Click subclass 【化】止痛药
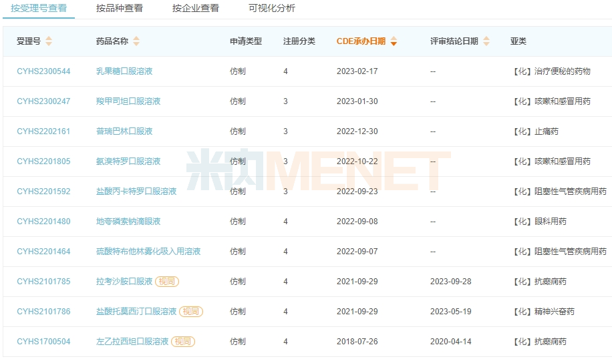The image size is (612, 359). [534, 131]
